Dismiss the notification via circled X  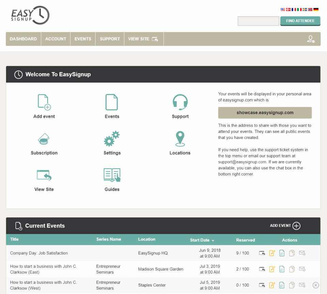click(x=315, y=285)
